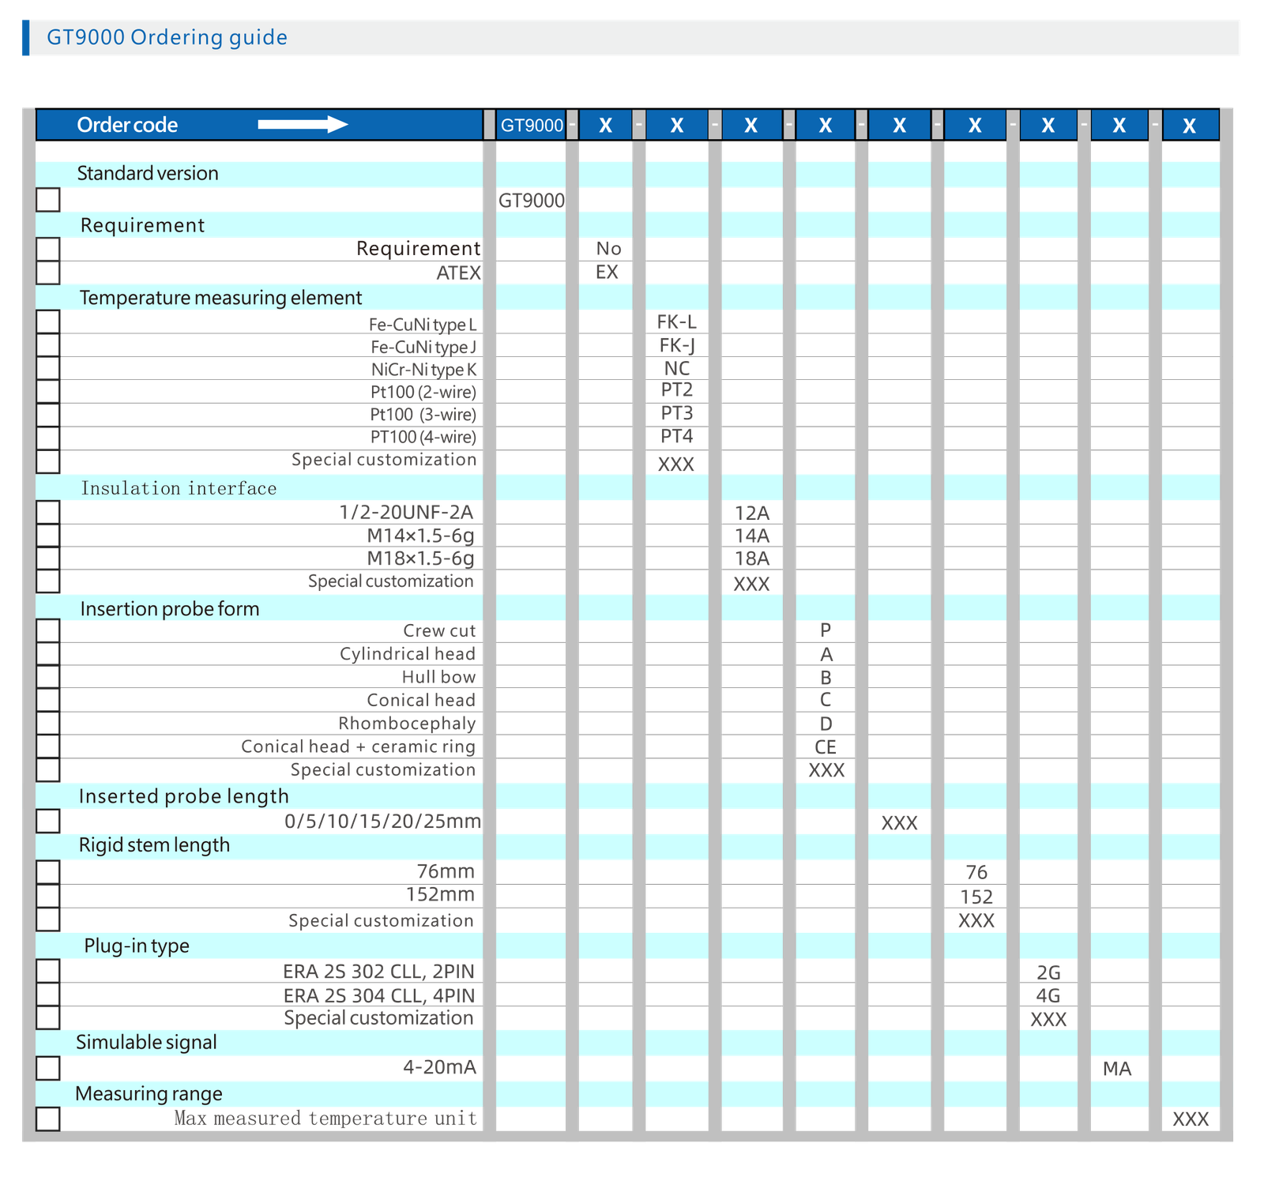
Task: Enable the M14×1.5-6g checkbox
Action: (x=49, y=536)
